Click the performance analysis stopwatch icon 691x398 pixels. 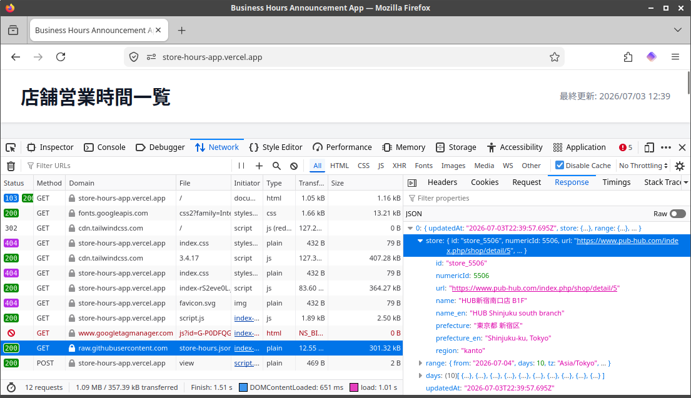click(11, 387)
